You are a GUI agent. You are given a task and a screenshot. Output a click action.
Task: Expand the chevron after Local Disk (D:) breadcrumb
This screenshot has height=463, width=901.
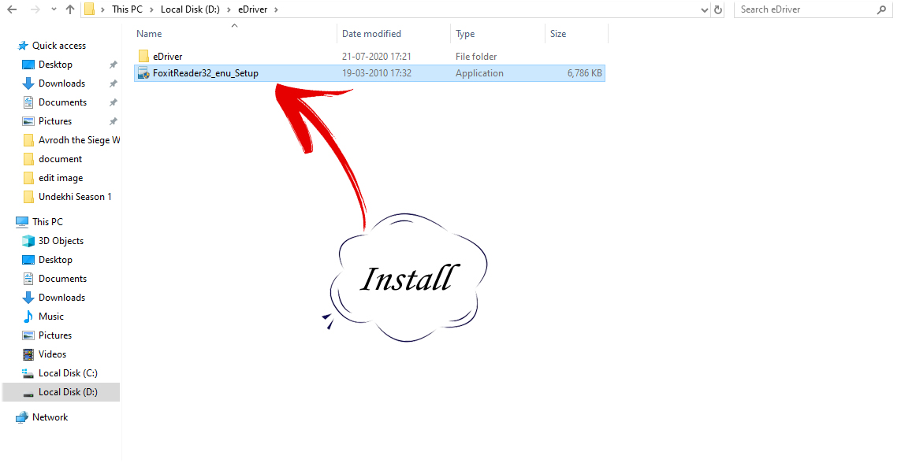229,9
